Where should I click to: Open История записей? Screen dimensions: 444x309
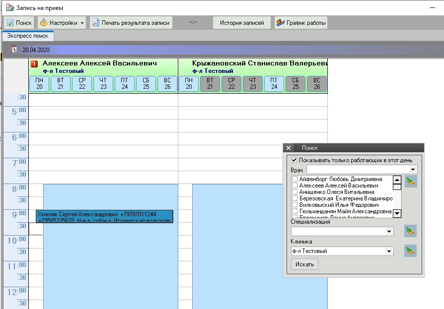click(x=242, y=23)
